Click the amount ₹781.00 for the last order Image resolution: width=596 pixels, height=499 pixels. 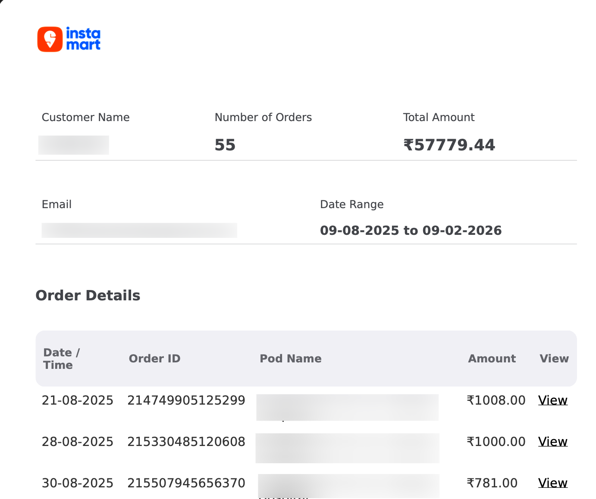pyautogui.click(x=492, y=483)
